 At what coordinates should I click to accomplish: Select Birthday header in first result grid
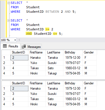[x=73, y=52]
